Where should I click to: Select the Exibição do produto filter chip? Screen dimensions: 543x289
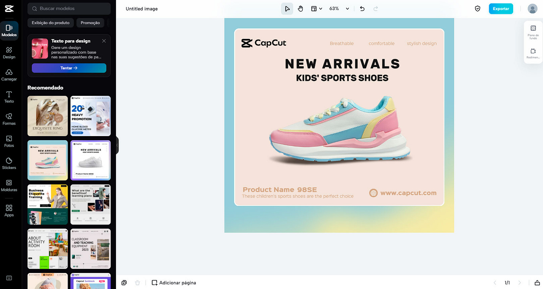click(x=51, y=23)
